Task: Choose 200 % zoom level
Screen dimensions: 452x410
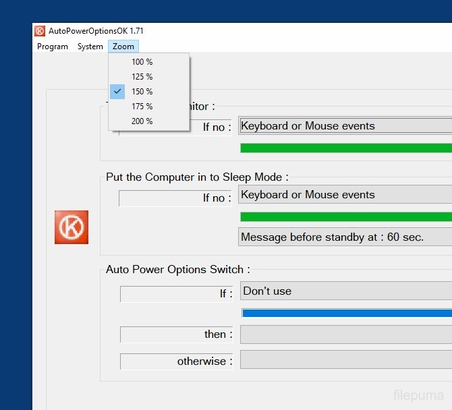Action: click(142, 121)
